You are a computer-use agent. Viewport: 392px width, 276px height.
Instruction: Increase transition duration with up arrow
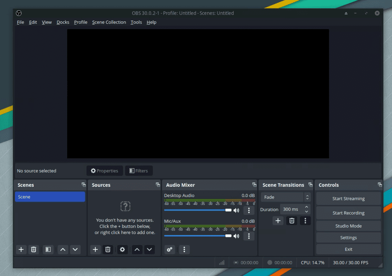coord(306,207)
